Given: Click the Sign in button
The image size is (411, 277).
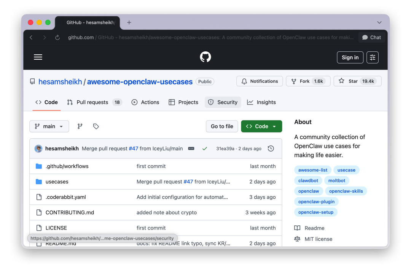Looking at the screenshot, I should (x=350, y=57).
